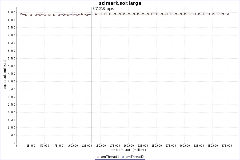Viewport: 240px width, 160px height.
Task: Click the chart title scimark.sor.large
Action: pos(120,3)
